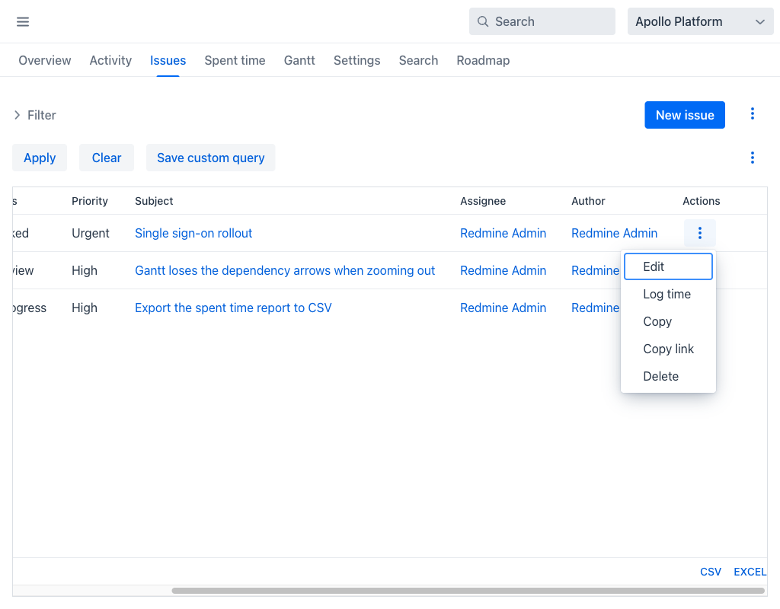Viewport: 780px width, 609px height.
Task: Choose Edit from the actions menu
Action: pyautogui.click(x=668, y=266)
